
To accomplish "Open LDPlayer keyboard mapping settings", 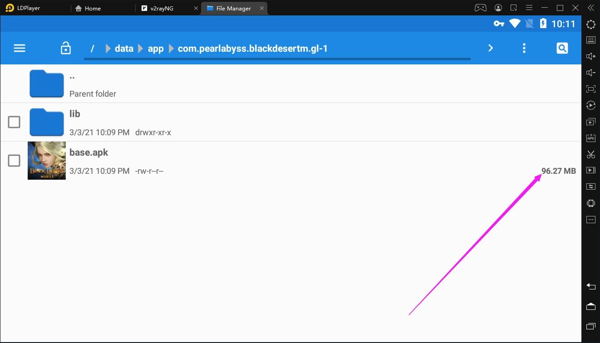I will 590,40.
